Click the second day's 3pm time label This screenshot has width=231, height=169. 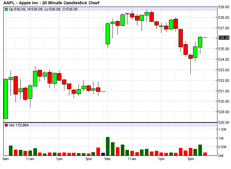190,159
